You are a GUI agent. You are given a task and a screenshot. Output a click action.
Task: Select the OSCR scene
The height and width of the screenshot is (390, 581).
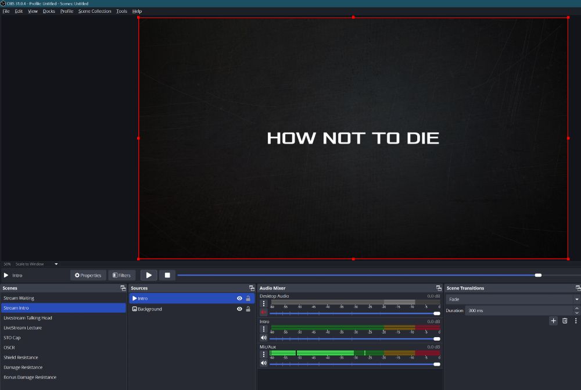tap(63, 348)
